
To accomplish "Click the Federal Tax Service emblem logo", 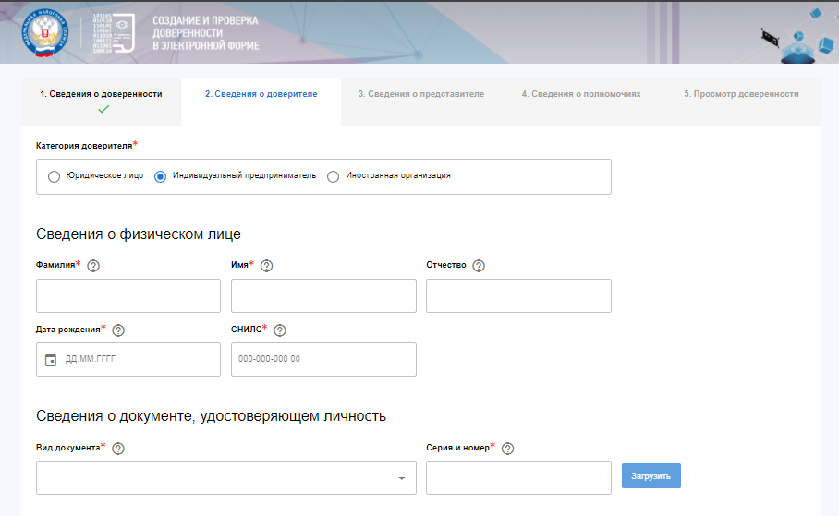I will [x=45, y=32].
